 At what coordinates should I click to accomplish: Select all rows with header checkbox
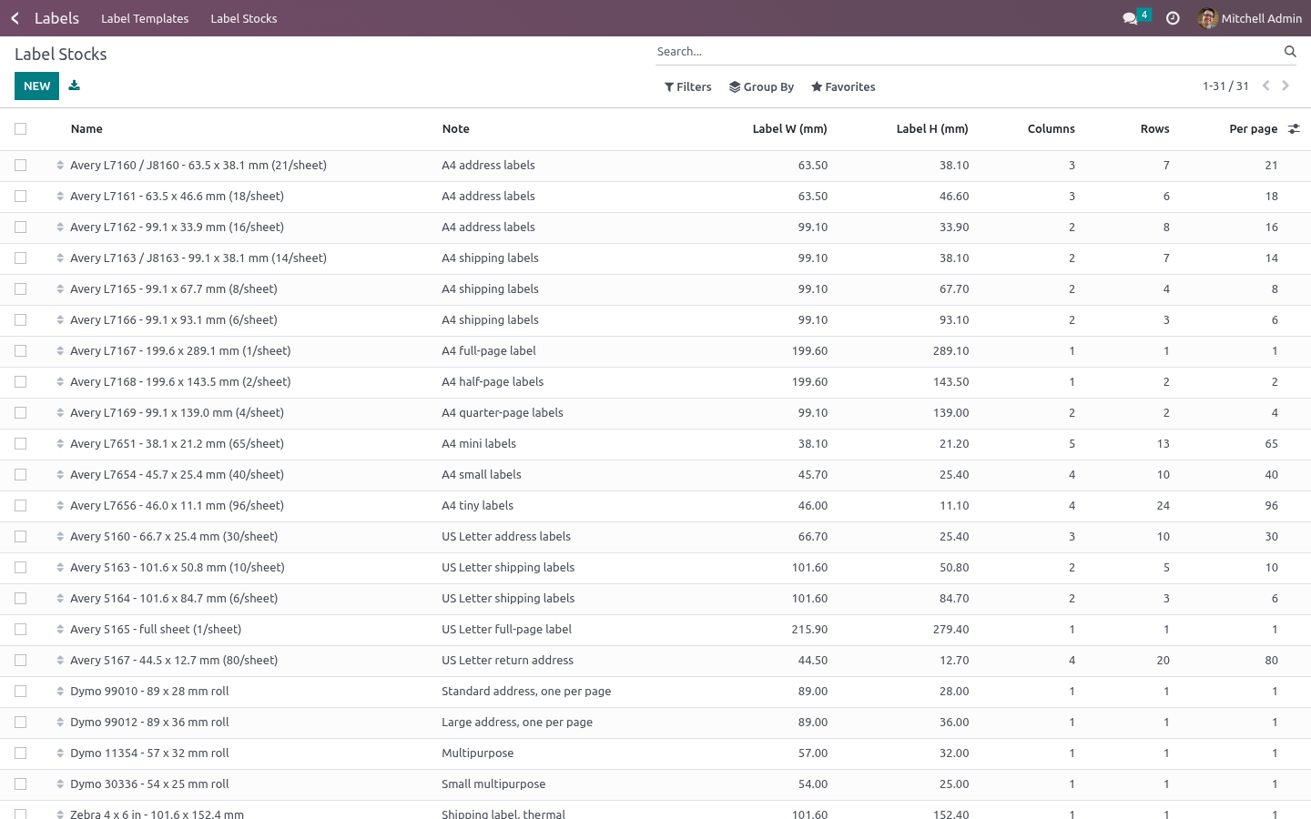click(21, 129)
